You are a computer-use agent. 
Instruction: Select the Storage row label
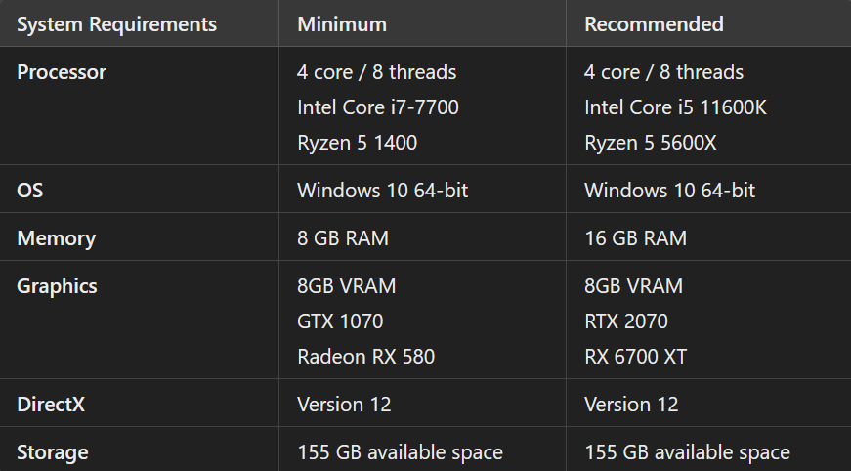click(x=53, y=452)
